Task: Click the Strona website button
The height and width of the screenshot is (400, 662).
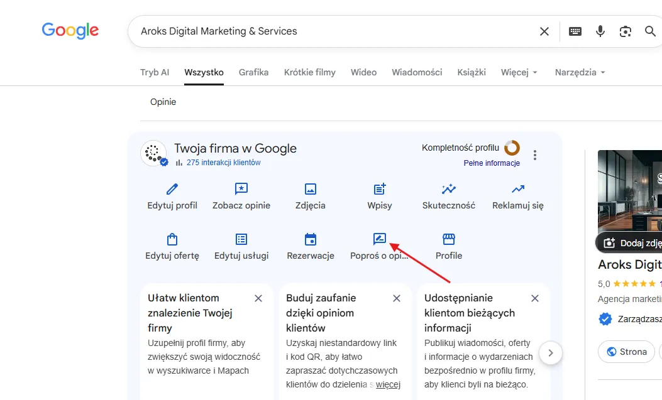Action: click(627, 352)
